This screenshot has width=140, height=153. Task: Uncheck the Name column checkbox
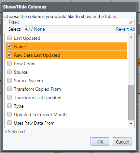[x=9, y=47]
